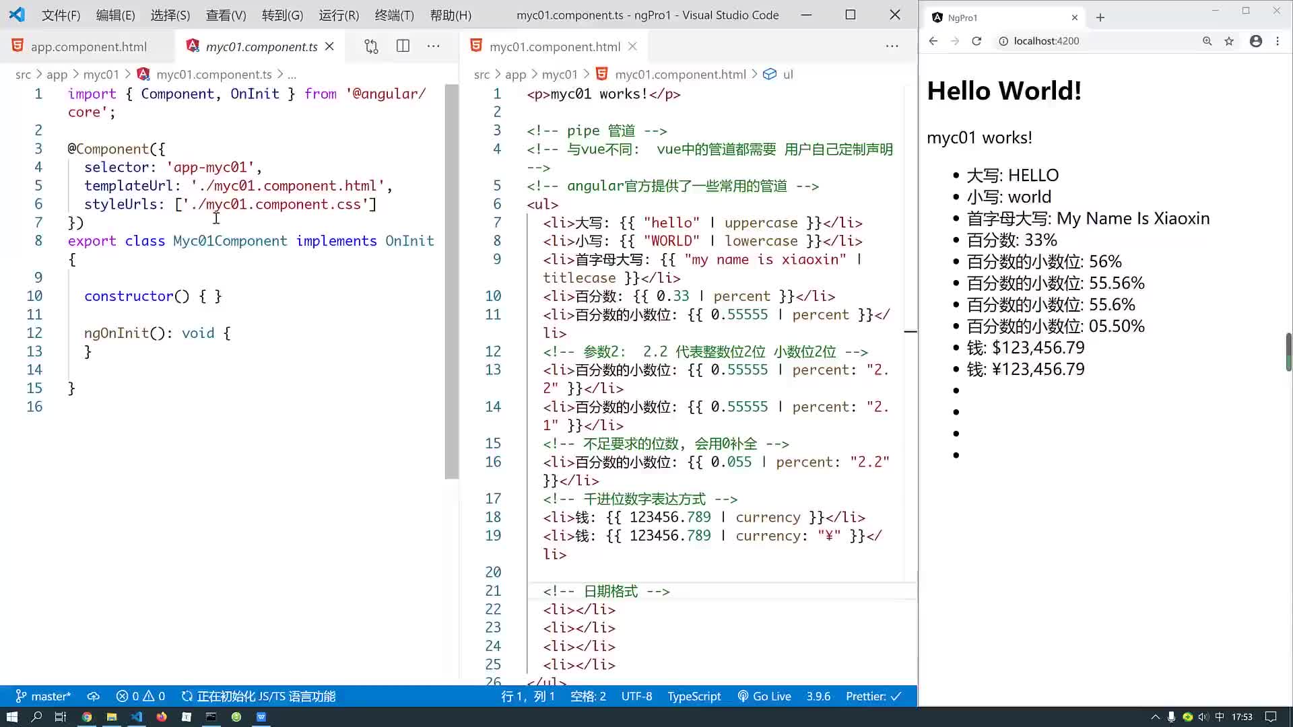Open a new tab in Chrome
Screen dimensions: 1293x727
pyautogui.click(x=1100, y=18)
